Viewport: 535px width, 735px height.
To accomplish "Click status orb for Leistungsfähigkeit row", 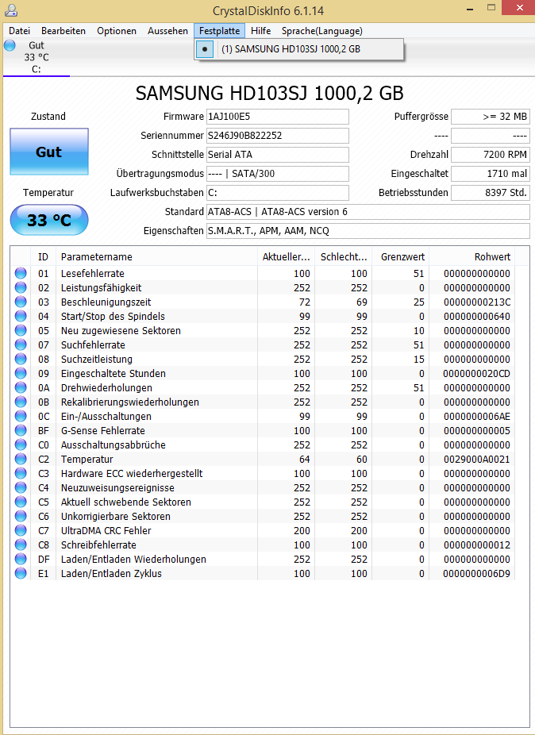I will [x=21, y=288].
